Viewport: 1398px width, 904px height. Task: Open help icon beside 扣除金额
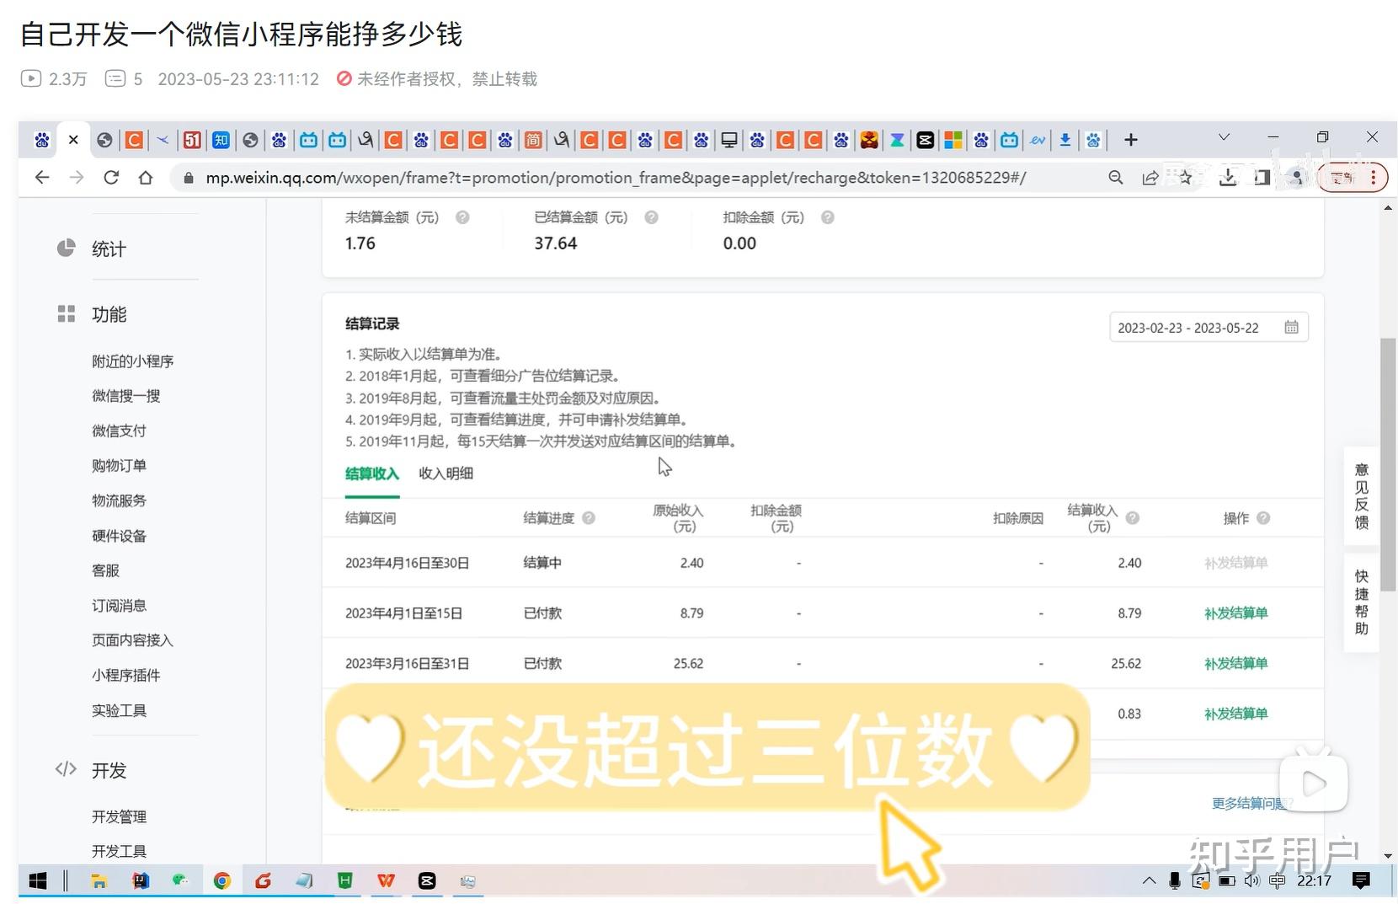[828, 217]
